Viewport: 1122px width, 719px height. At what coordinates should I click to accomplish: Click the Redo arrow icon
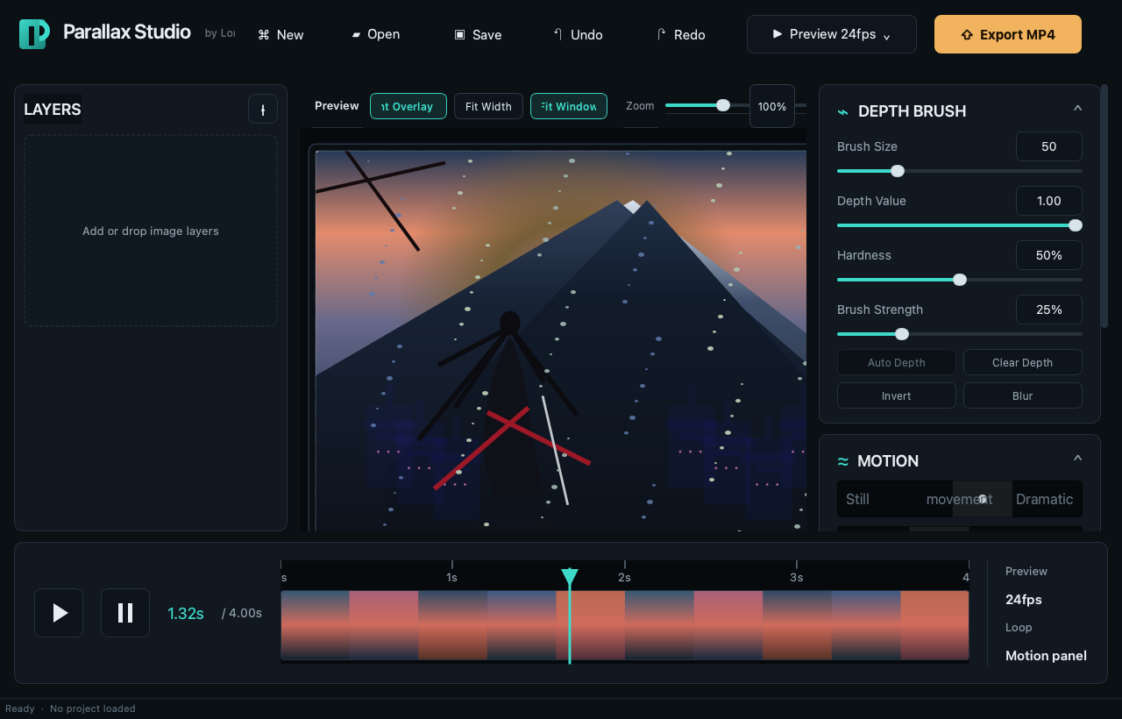tap(661, 34)
